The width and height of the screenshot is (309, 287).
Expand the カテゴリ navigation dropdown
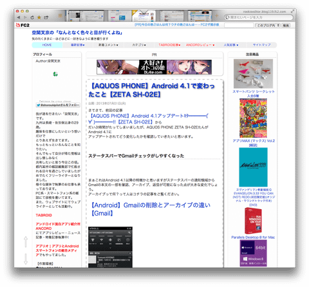tap(139, 45)
